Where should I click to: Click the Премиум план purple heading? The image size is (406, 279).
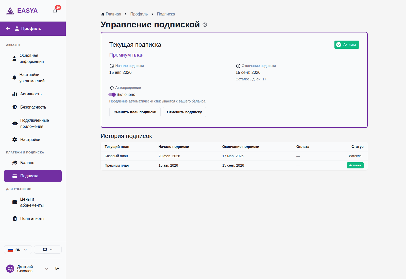tap(126, 55)
